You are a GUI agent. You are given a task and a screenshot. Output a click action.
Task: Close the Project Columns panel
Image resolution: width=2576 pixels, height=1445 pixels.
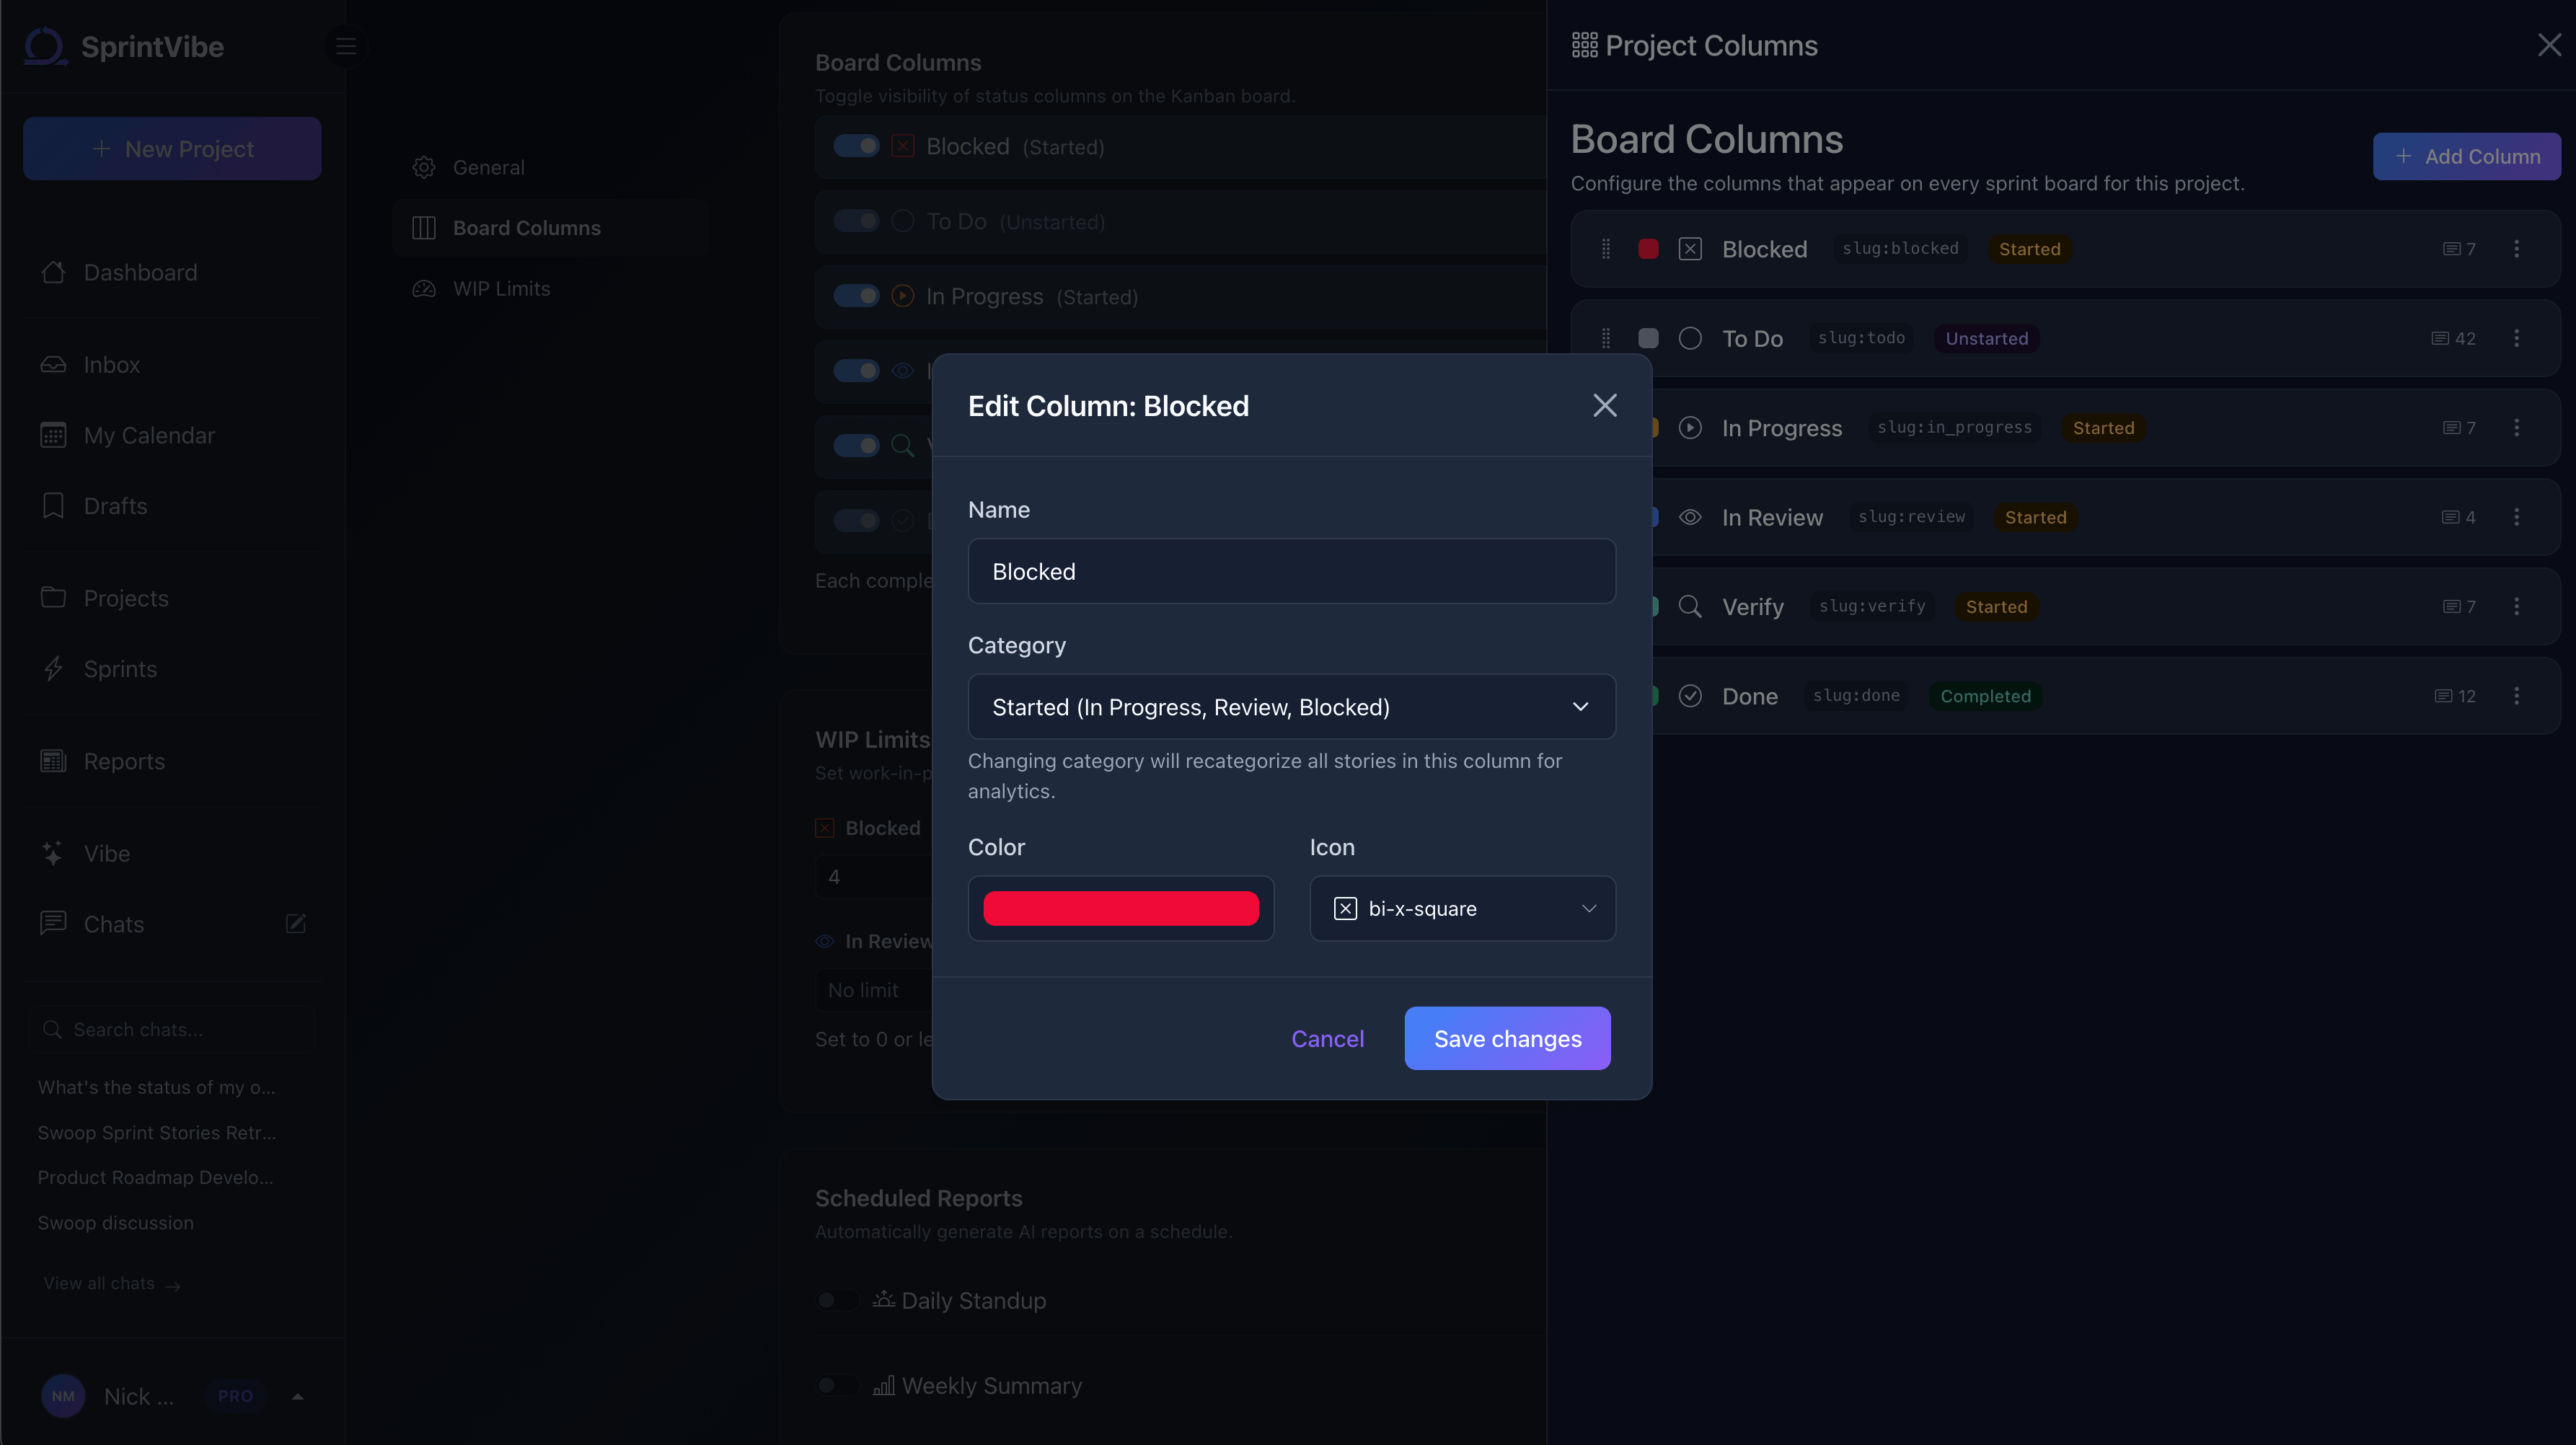pos(2549,45)
